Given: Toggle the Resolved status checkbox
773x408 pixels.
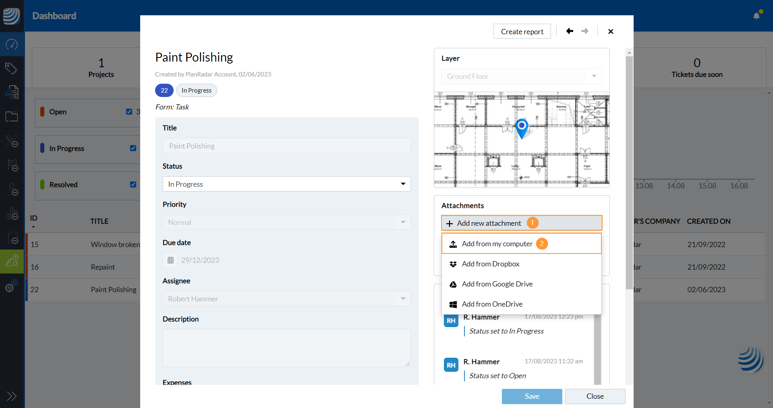Looking at the screenshot, I should 133,184.
